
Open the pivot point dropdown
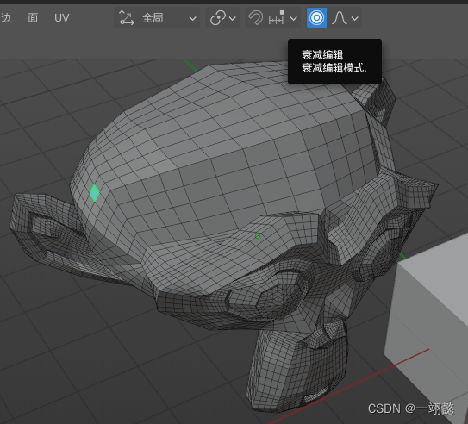pos(222,18)
